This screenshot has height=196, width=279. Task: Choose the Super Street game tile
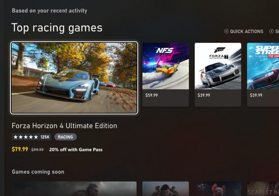[x=263, y=74]
